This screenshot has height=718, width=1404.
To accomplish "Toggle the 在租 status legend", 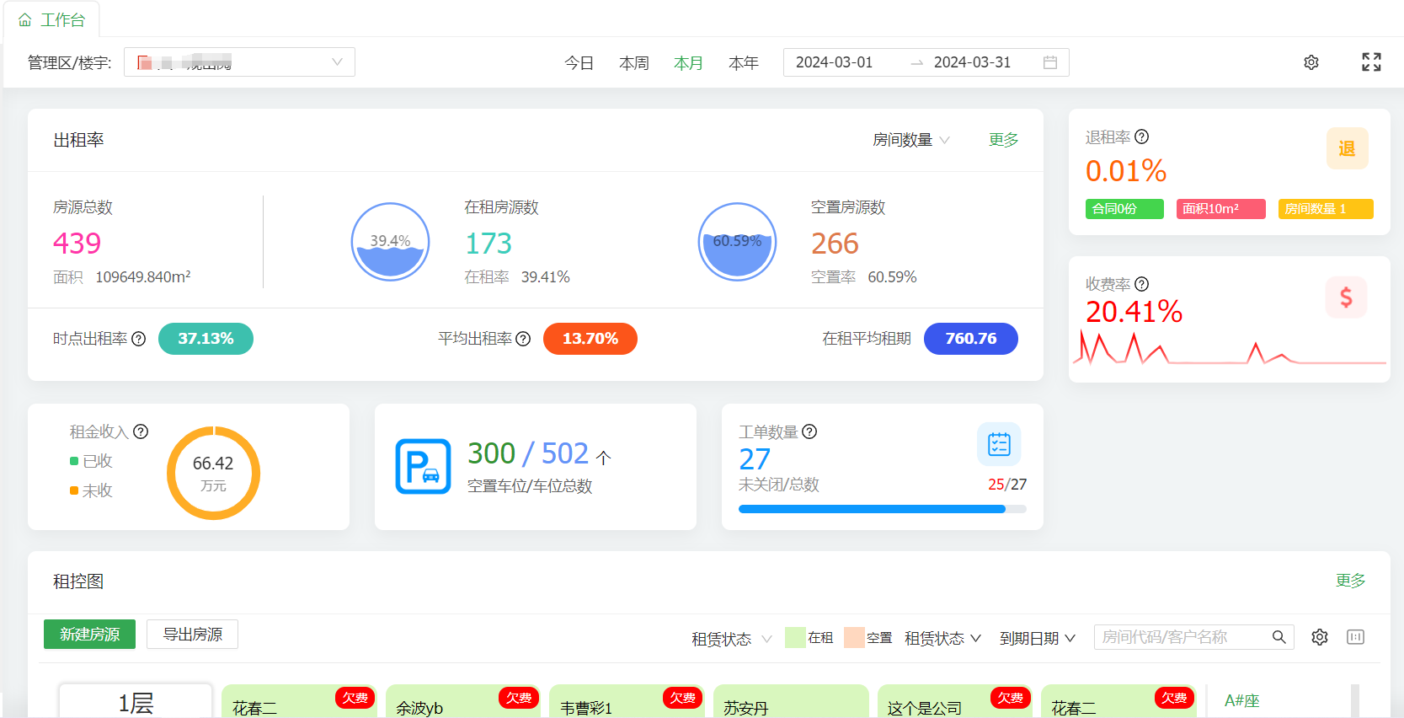I will pyautogui.click(x=809, y=638).
